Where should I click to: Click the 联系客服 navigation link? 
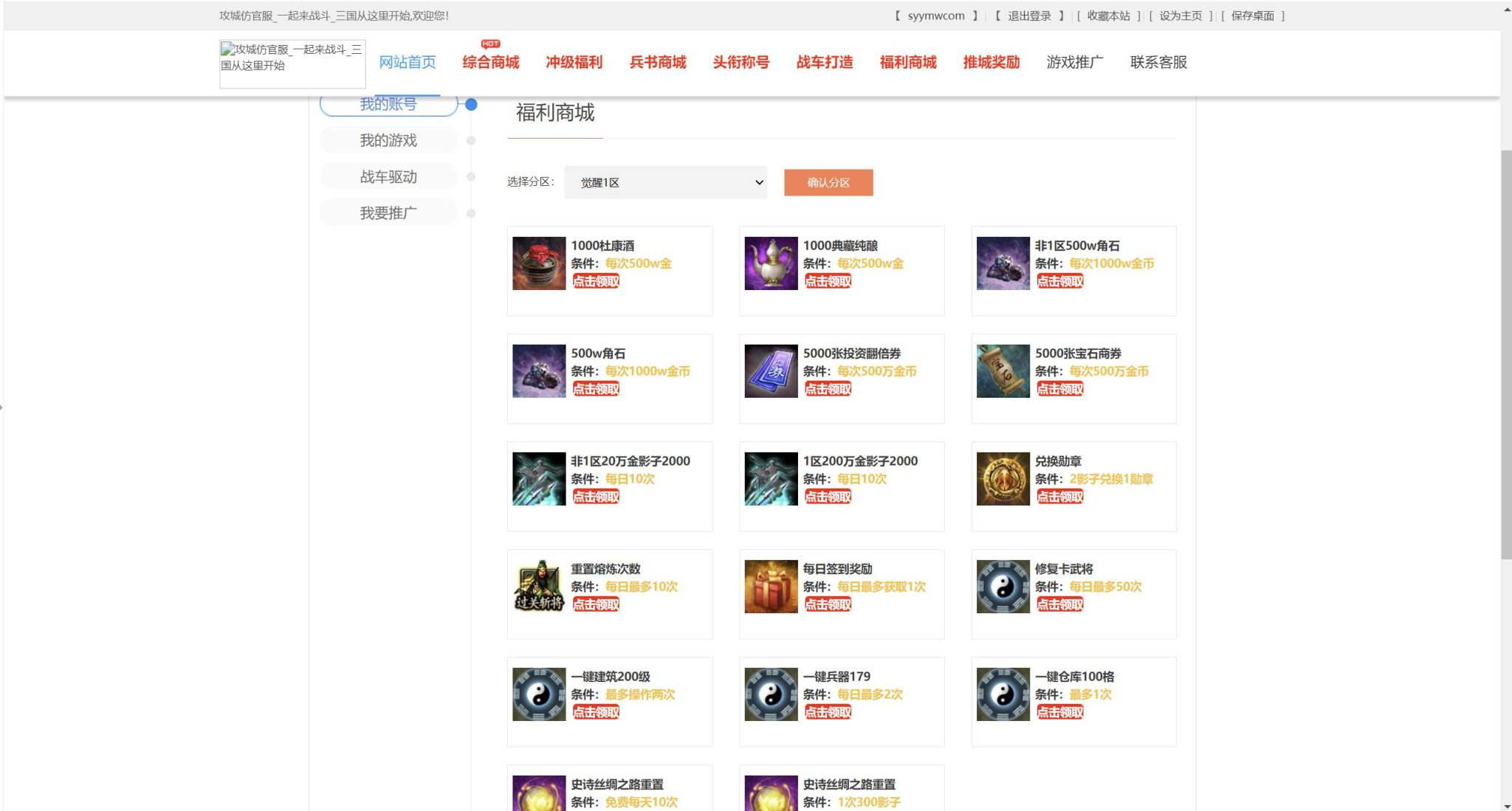coord(1158,62)
